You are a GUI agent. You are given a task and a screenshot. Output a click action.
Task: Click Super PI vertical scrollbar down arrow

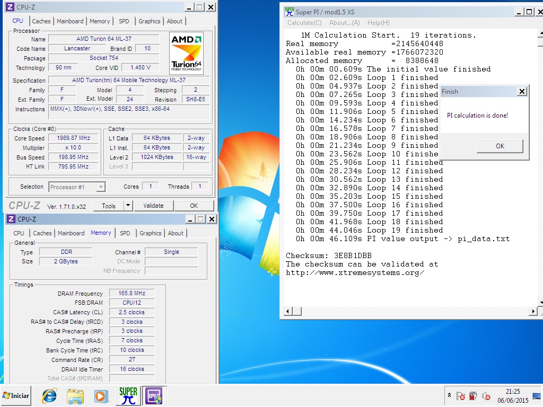pos(540,302)
